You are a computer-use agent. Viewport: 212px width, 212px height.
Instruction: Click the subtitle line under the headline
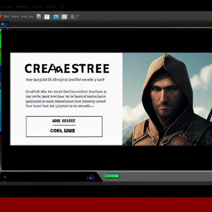pyautogui.click(x=65, y=79)
